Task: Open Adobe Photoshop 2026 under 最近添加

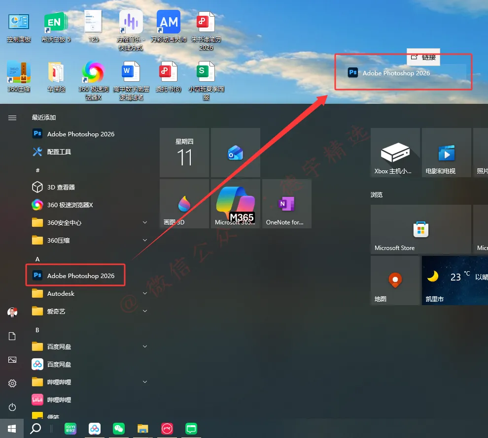Action: click(89, 134)
